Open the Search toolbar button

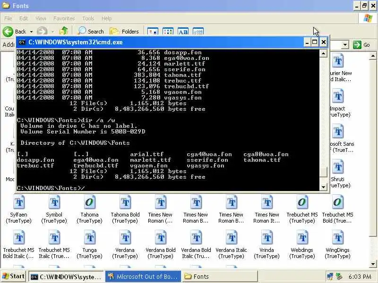91,31
